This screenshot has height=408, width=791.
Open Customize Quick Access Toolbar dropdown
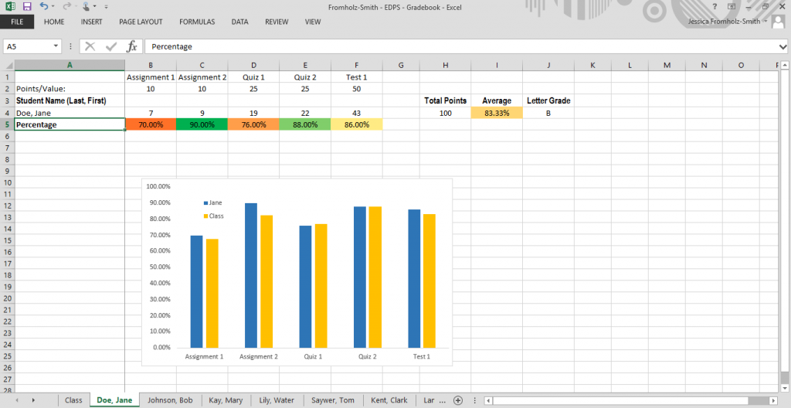(x=106, y=7)
